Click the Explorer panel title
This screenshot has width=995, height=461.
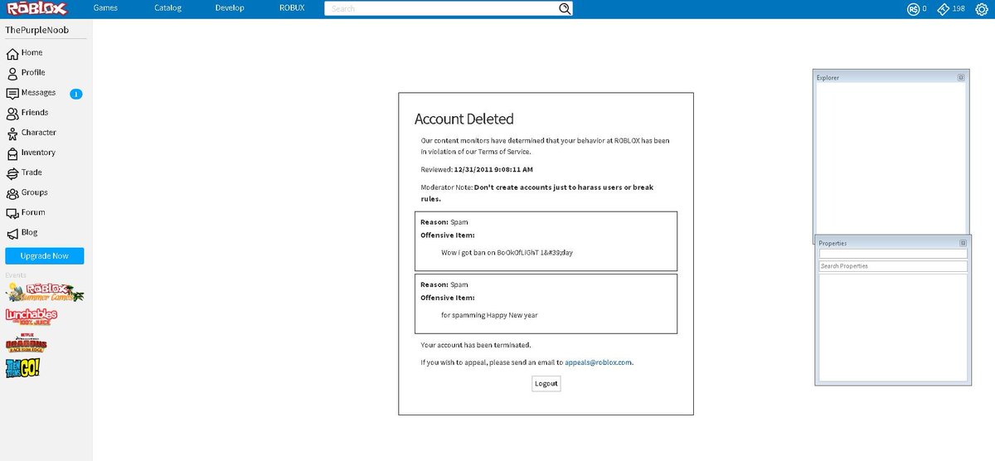[828, 77]
